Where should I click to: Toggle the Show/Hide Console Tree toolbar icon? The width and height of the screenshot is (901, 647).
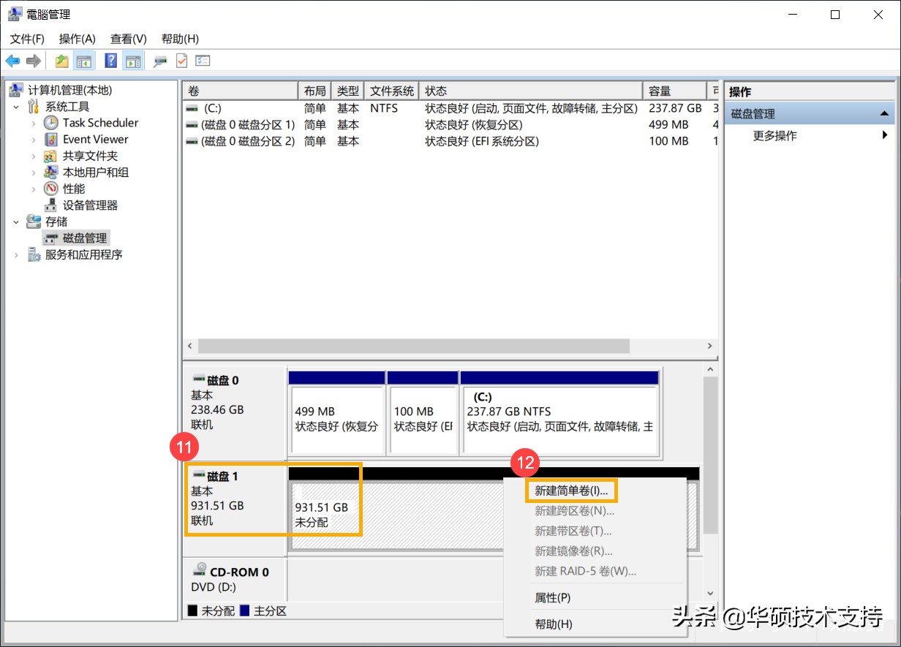coord(85,61)
